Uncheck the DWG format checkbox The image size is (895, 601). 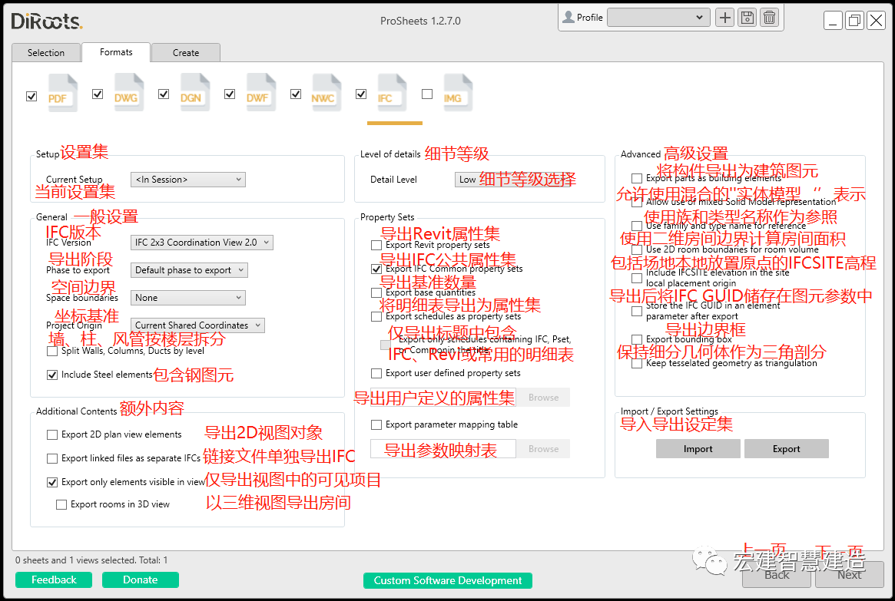(x=98, y=94)
